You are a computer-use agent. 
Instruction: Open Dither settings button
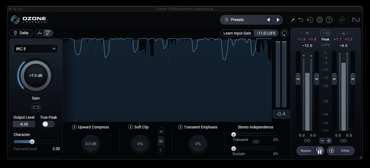pyautogui.click(x=345, y=151)
